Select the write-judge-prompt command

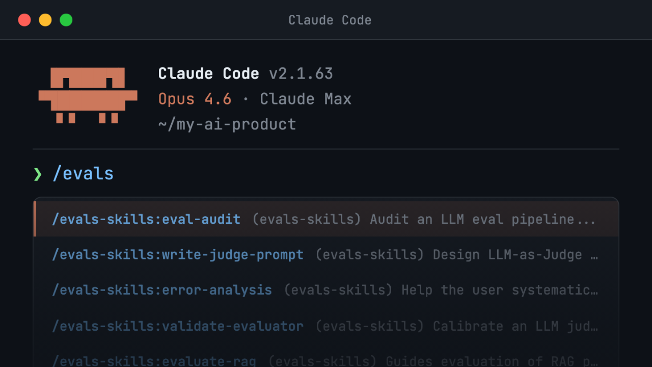[x=178, y=254]
